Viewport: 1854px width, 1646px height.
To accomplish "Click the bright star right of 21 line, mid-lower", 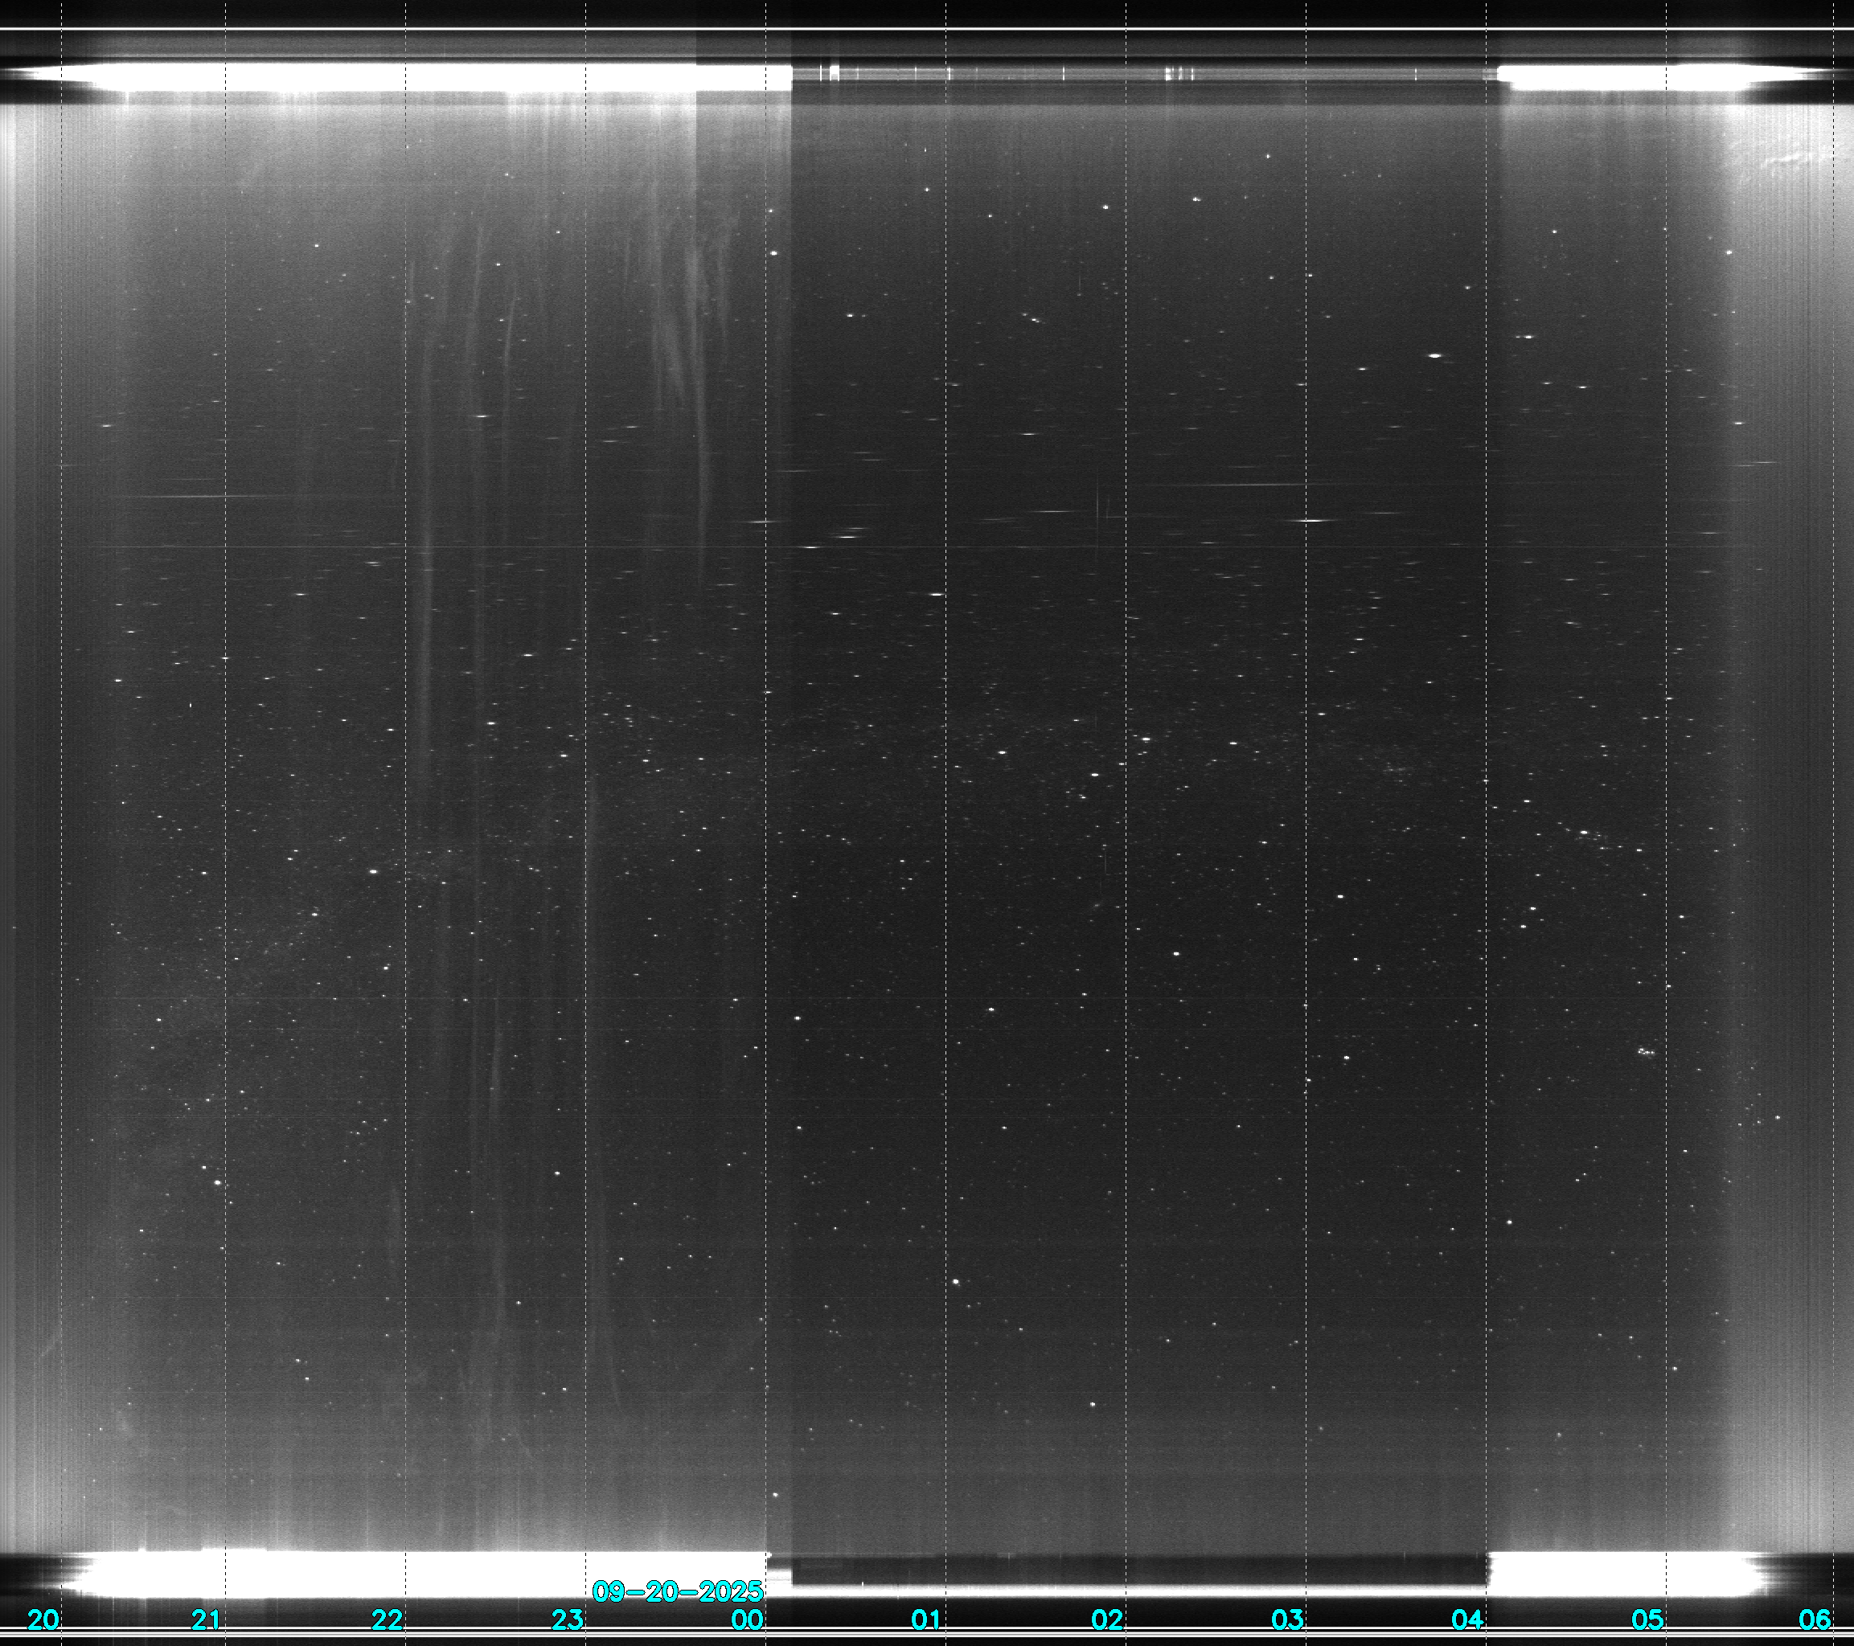I will [x=374, y=870].
